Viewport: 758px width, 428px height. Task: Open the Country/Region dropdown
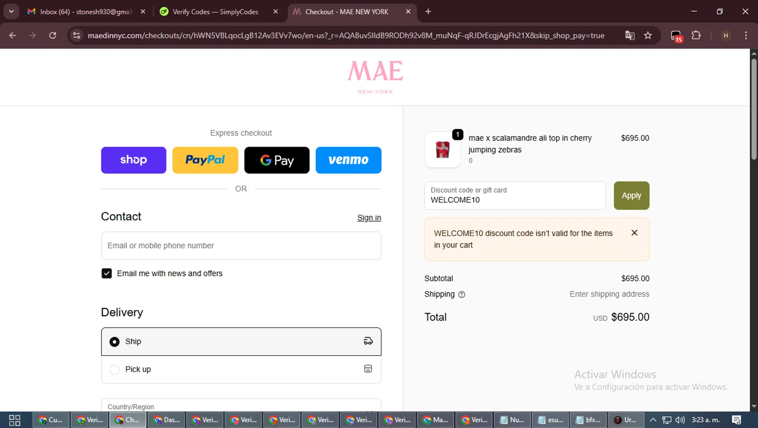tap(241, 405)
